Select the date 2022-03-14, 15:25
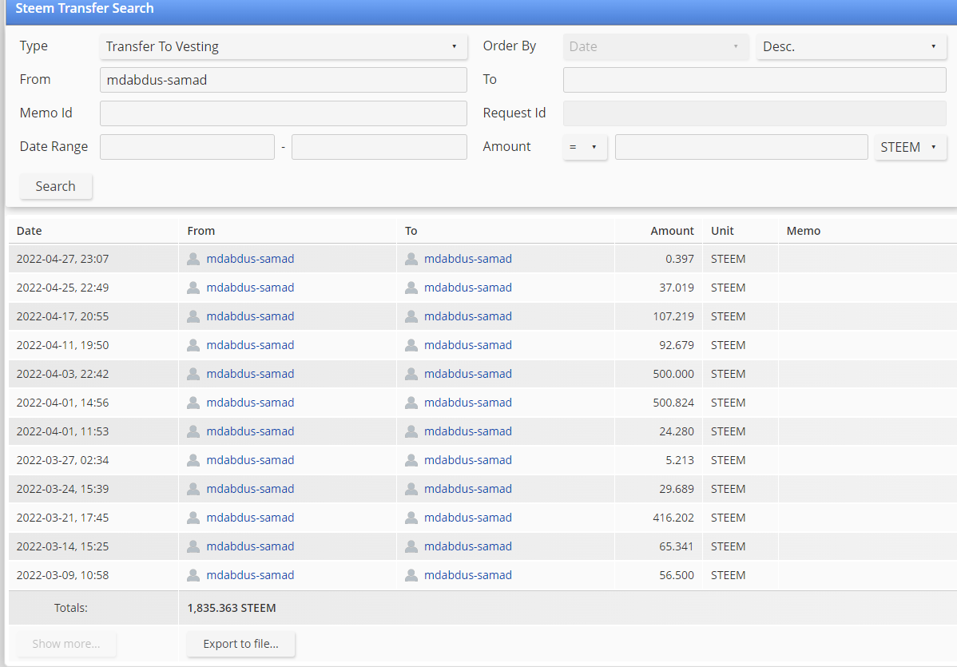This screenshot has height=667, width=957. coord(62,546)
